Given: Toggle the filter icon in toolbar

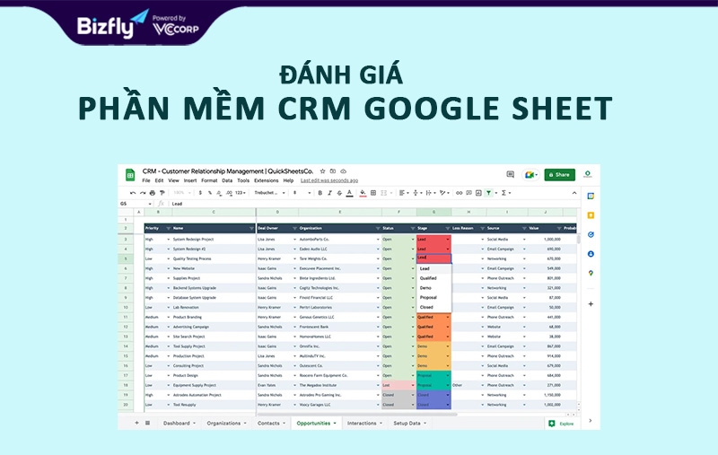Looking at the screenshot, I should coord(488,192).
